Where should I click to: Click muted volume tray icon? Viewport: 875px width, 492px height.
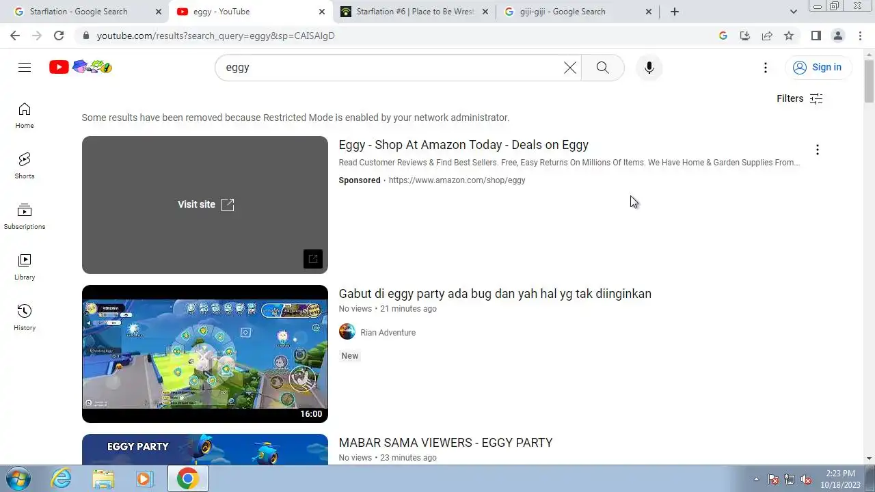coord(806,479)
